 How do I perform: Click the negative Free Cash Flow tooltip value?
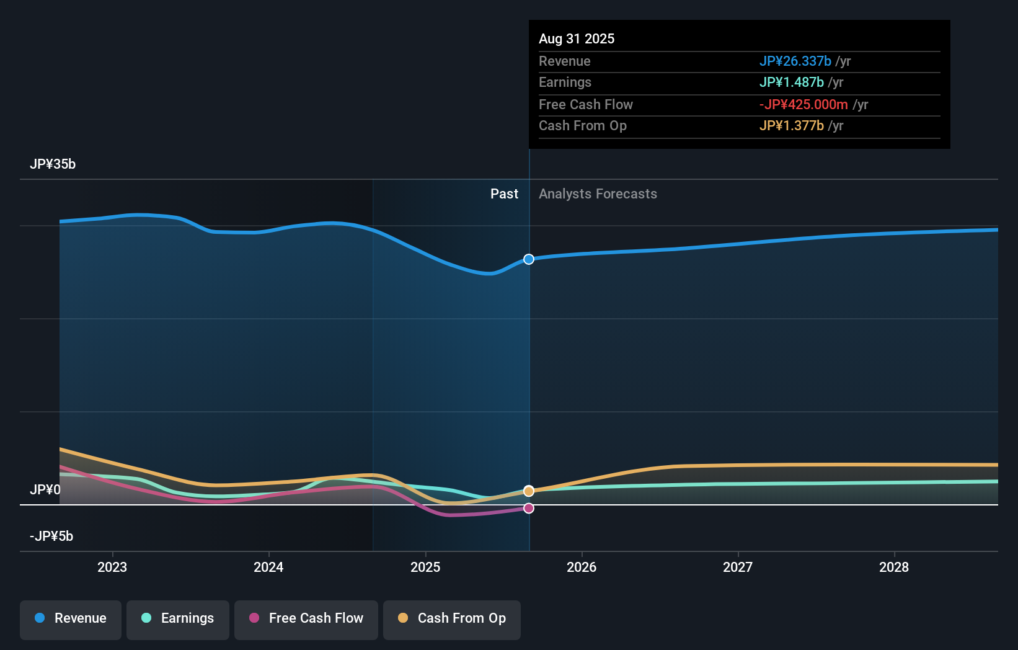[x=803, y=104]
